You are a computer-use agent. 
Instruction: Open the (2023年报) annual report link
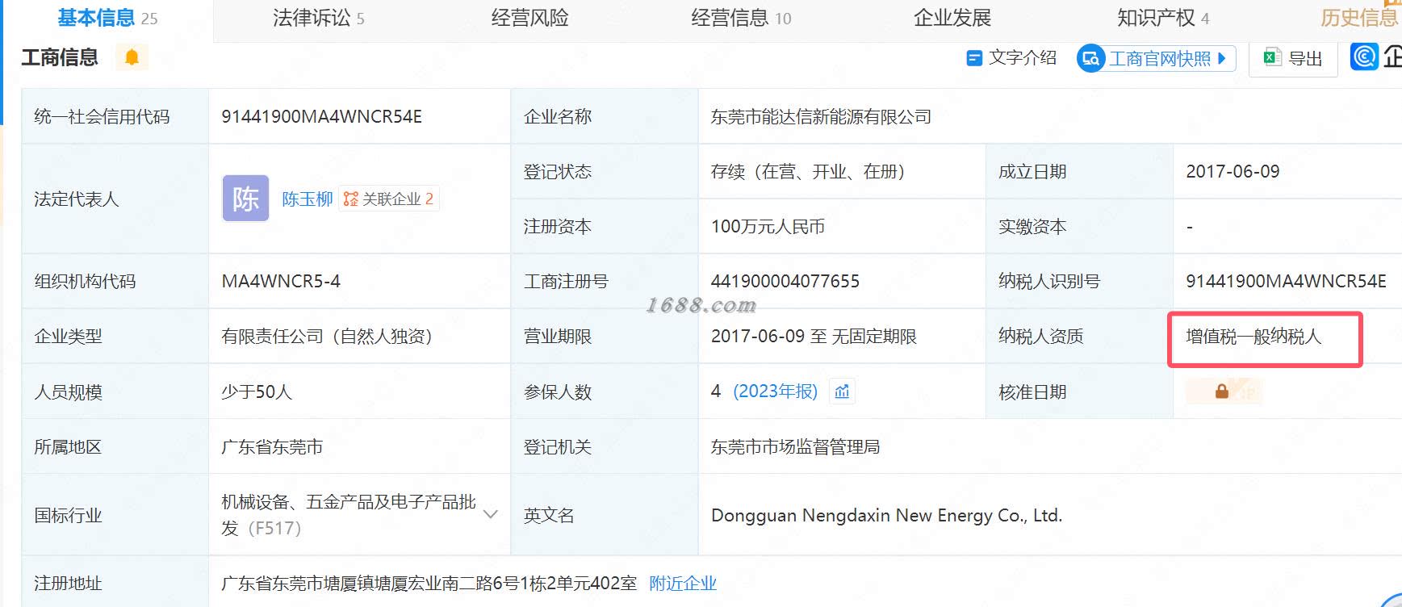(775, 391)
